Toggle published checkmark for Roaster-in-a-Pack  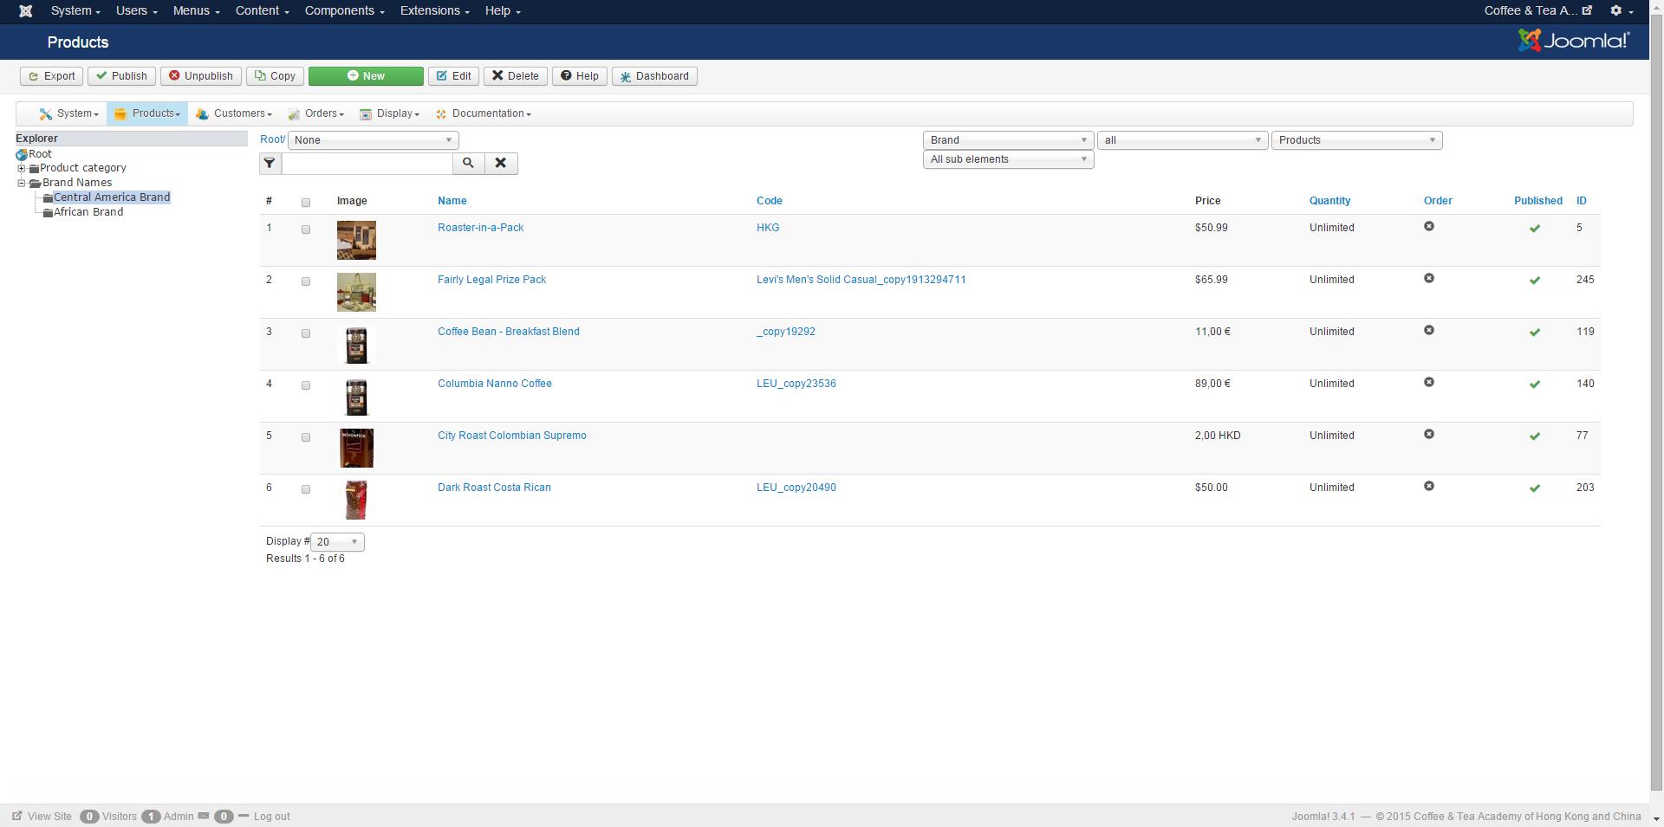1535,229
